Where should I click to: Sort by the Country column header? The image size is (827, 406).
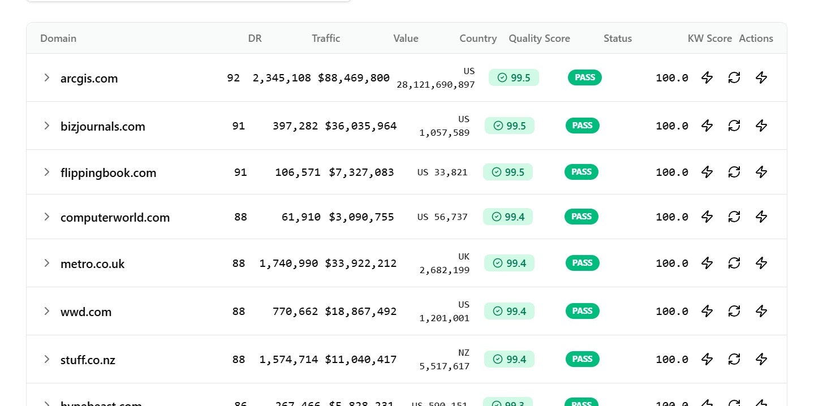478,38
